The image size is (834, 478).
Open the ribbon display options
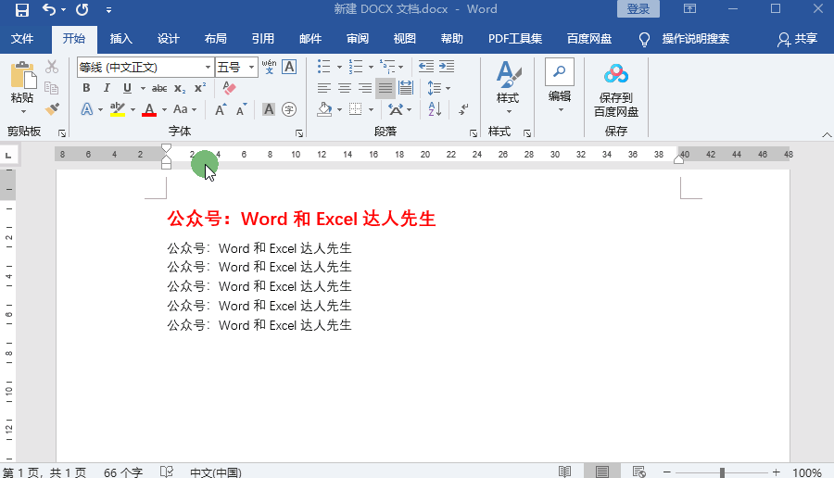tap(689, 9)
